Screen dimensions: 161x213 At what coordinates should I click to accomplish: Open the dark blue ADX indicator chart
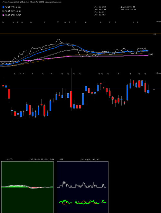tap(82, 187)
